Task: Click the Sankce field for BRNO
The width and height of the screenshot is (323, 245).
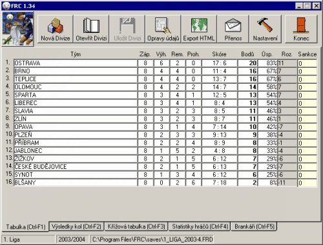Action: coord(307,71)
